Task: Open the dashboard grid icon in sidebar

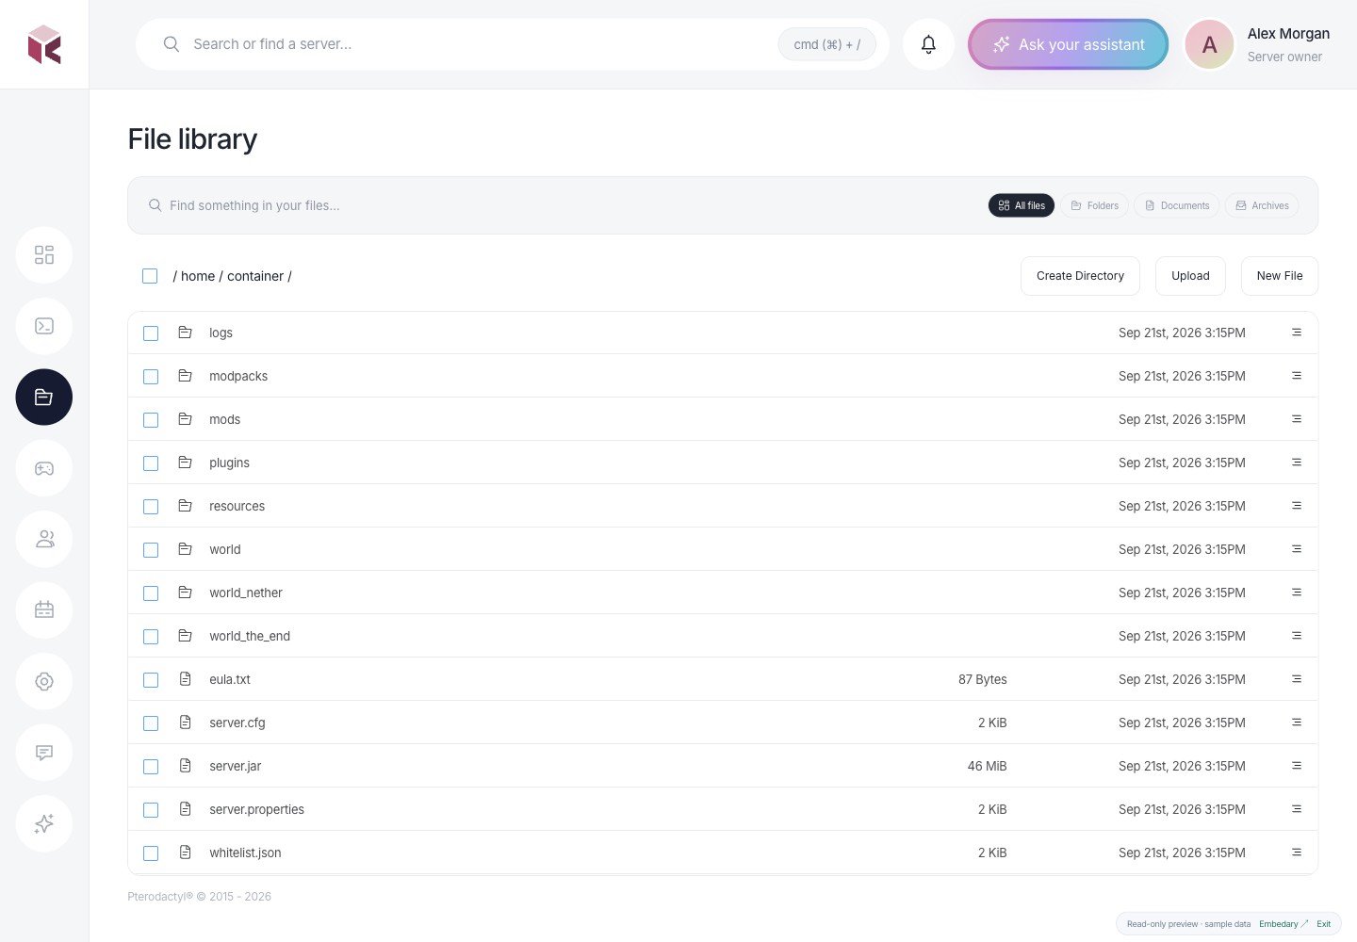Action: point(44,255)
